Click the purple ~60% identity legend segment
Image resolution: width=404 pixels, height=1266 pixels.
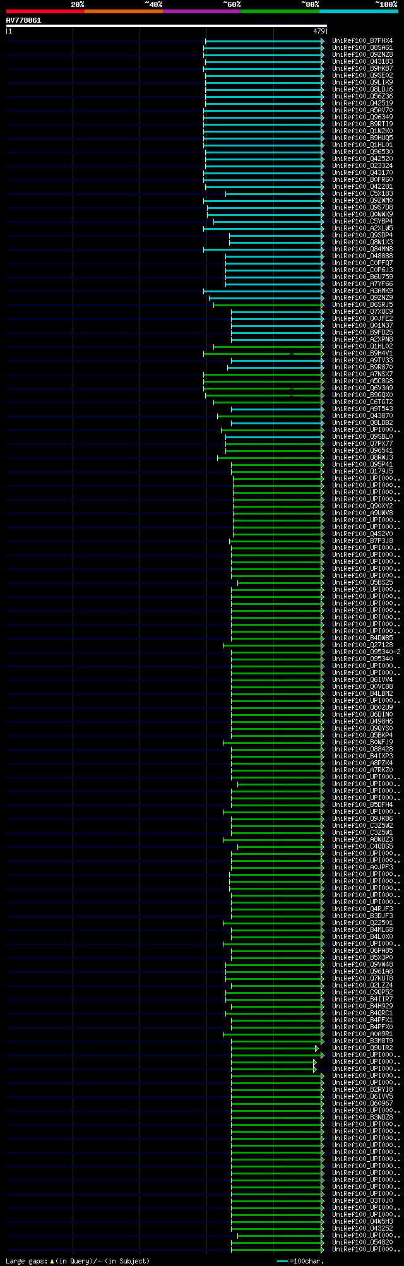[201, 11]
